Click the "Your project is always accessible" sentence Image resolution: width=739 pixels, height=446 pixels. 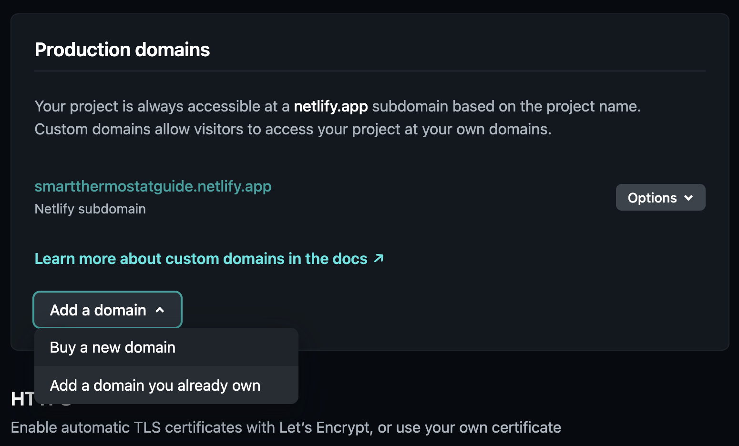click(x=162, y=106)
